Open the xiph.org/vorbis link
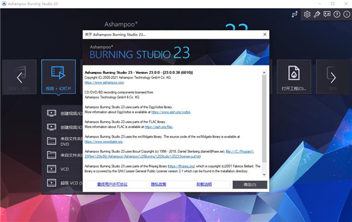This screenshot has width=352, height=222. tap(171, 112)
